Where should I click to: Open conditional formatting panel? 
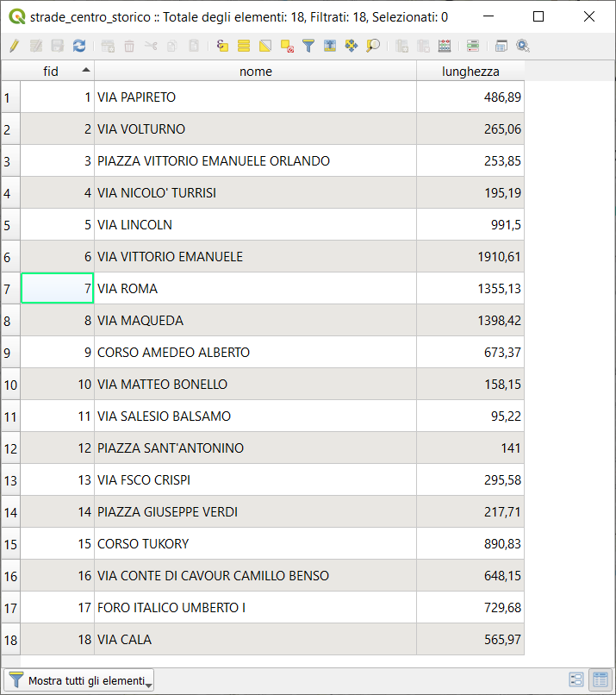pyautogui.click(x=473, y=46)
